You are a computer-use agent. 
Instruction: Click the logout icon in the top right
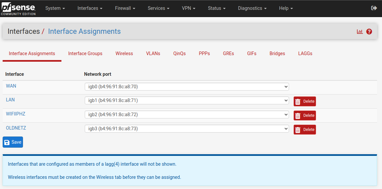point(374,8)
